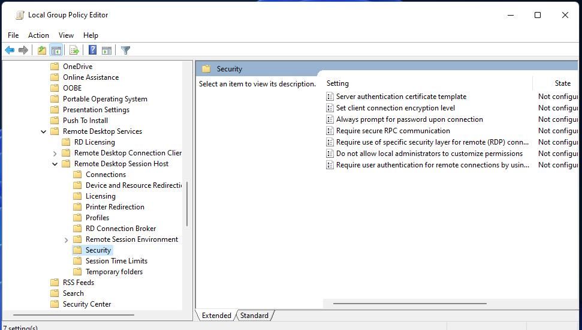Click policy icon beside Require secure RPC communication

click(330, 131)
